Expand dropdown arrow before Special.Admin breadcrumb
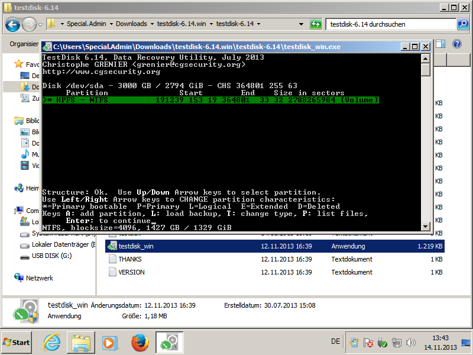 coord(62,24)
